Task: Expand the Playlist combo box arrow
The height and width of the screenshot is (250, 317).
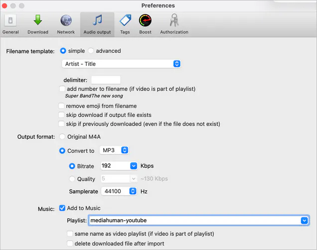Action: [304, 221]
